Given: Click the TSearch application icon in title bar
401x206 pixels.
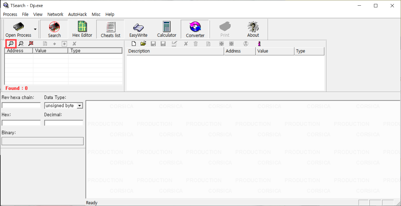Looking at the screenshot, I should click(x=6, y=5).
